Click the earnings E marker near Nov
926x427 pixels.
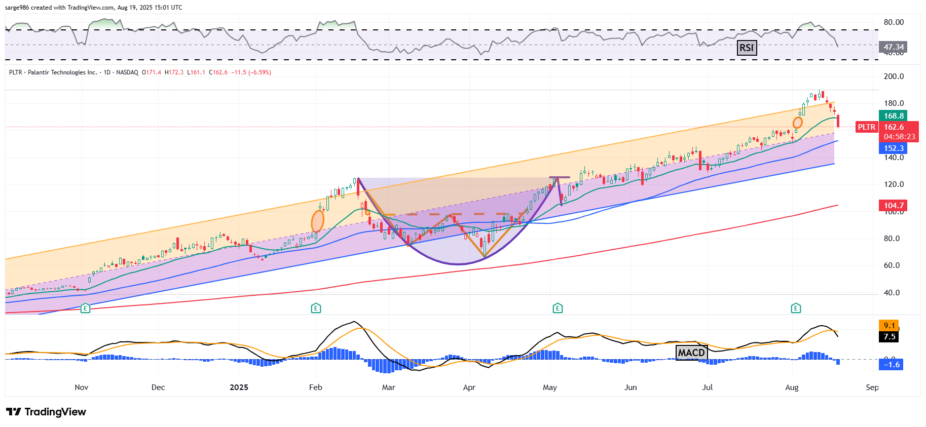[x=85, y=308]
